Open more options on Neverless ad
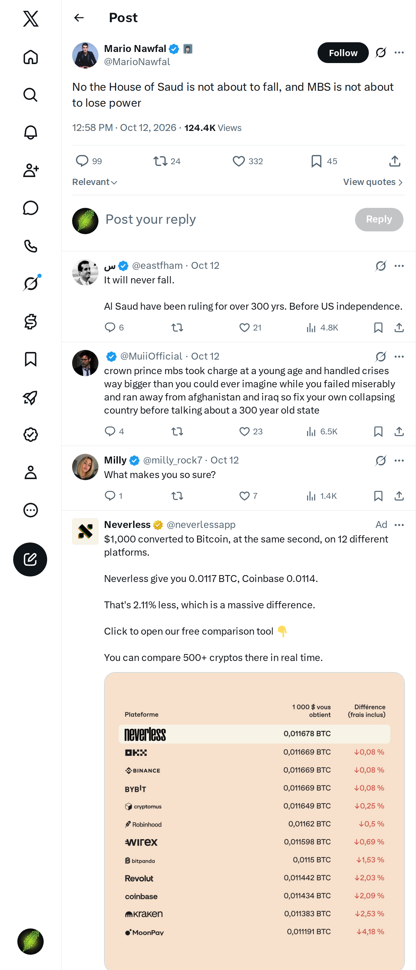The width and height of the screenshot is (416, 970). pos(399,525)
